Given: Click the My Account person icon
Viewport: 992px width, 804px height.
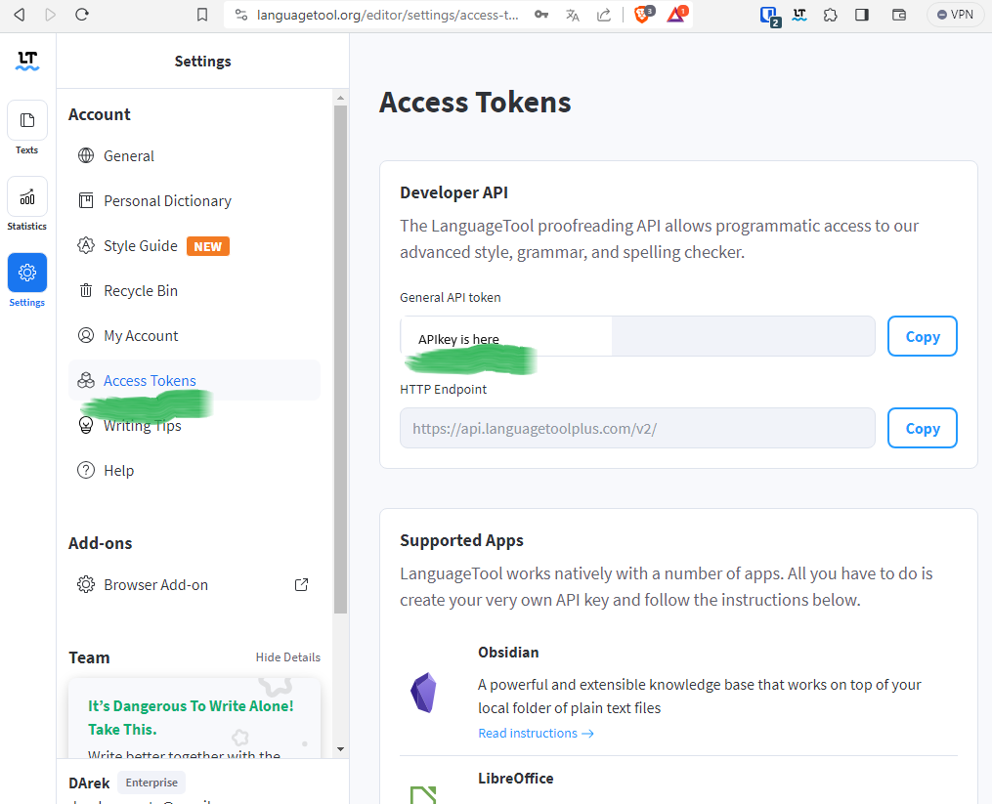Looking at the screenshot, I should pyautogui.click(x=86, y=335).
